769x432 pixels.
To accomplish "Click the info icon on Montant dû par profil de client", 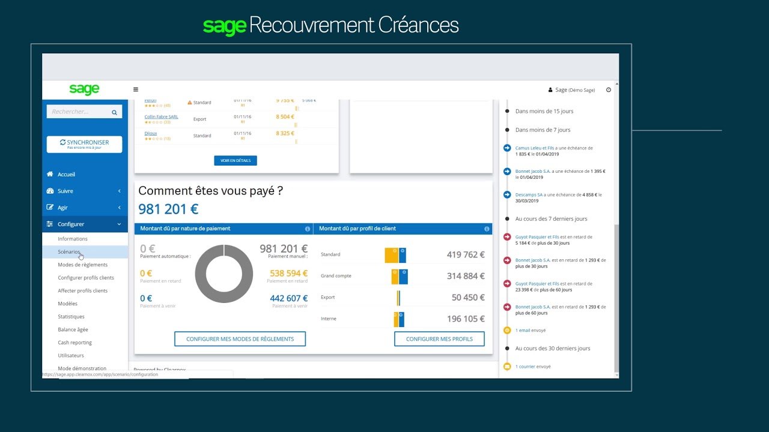I will 487,229.
